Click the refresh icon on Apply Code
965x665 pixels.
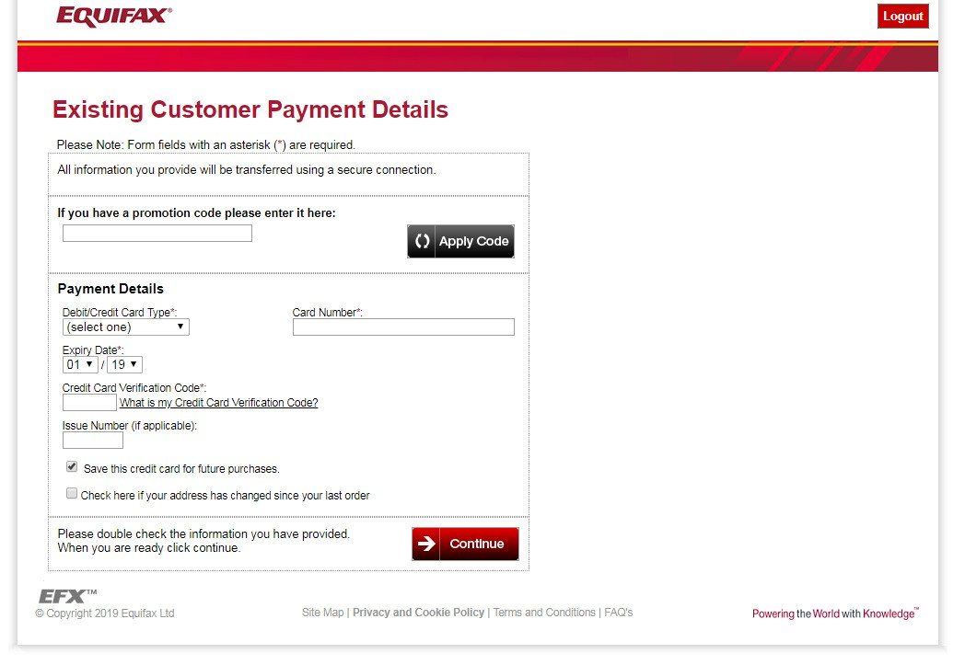tap(422, 241)
